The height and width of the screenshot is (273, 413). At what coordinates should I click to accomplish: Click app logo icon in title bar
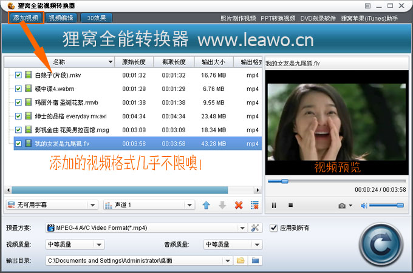pyautogui.click(x=12, y=5)
